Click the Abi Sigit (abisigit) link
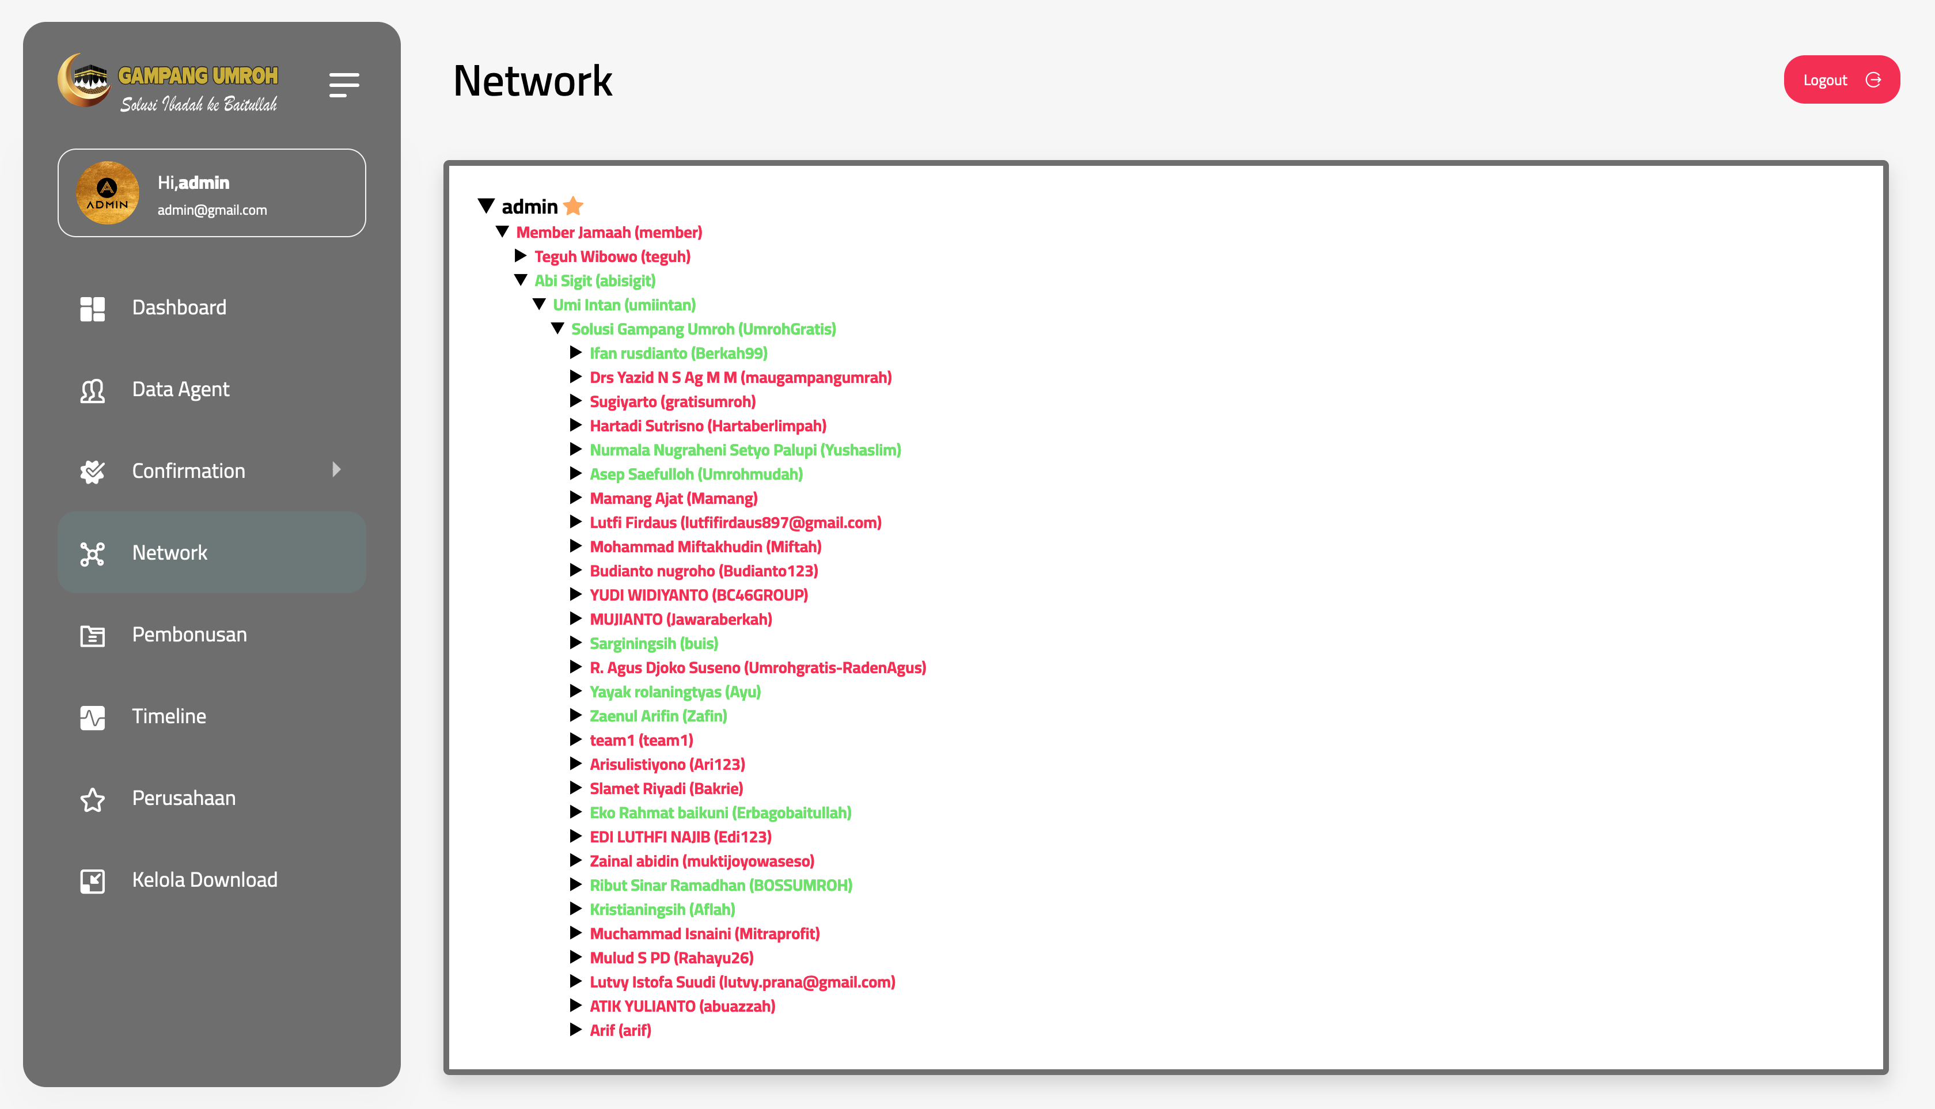The image size is (1935, 1109). coord(595,281)
